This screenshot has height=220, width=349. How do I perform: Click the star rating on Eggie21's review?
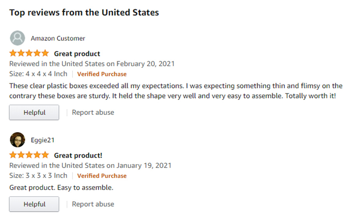pos(29,155)
